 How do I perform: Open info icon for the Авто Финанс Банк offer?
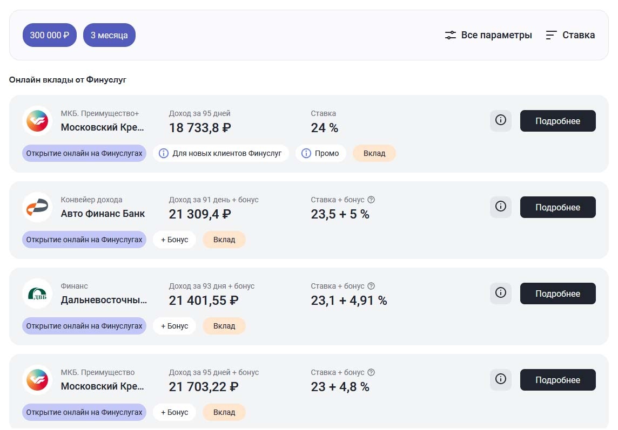pos(500,207)
